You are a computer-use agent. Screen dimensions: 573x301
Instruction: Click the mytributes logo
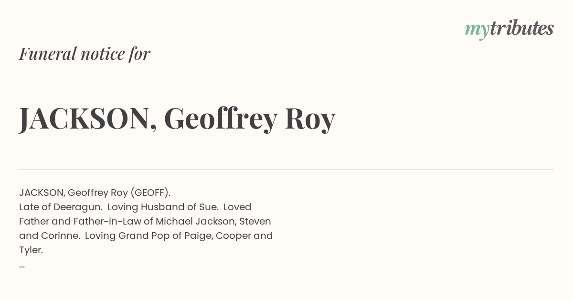point(509,29)
